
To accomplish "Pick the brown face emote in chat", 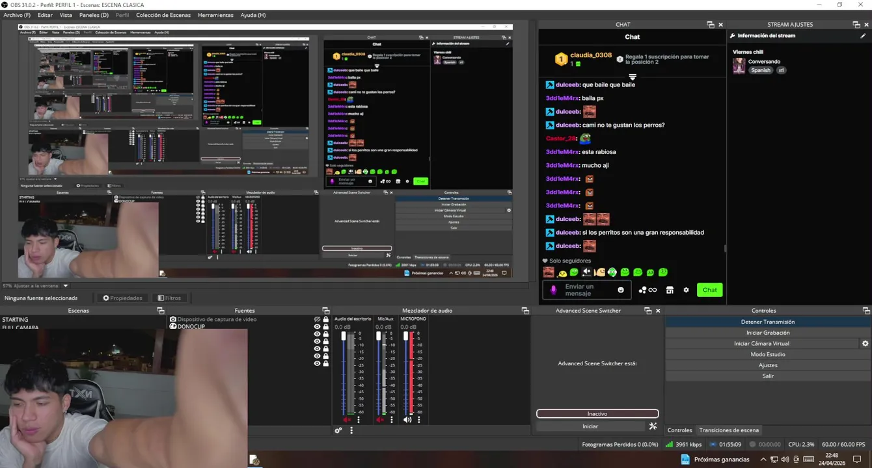I will [549, 272].
